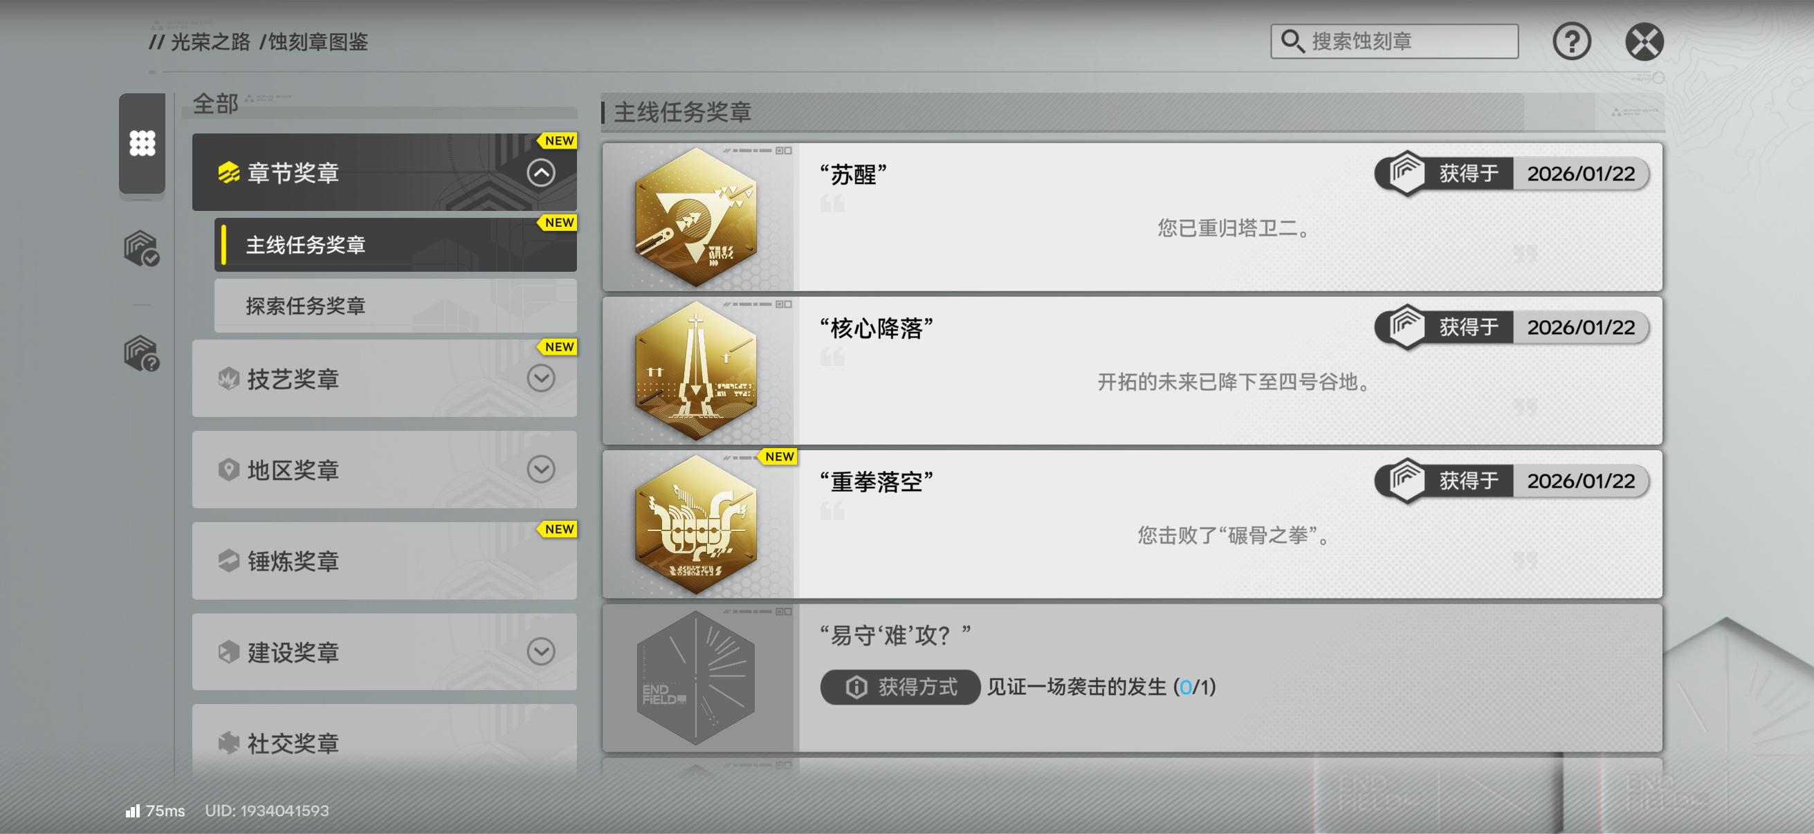Collapse the 章节奖章 category

tap(540, 173)
